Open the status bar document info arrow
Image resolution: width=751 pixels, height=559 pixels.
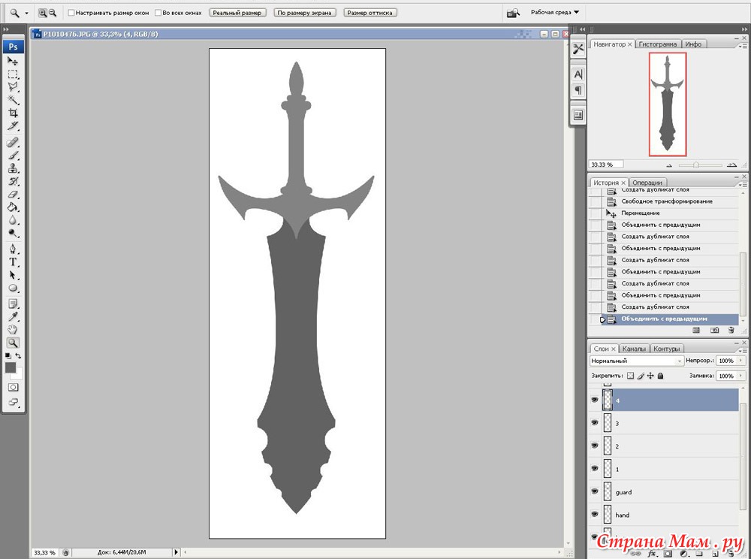(x=176, y=552)
